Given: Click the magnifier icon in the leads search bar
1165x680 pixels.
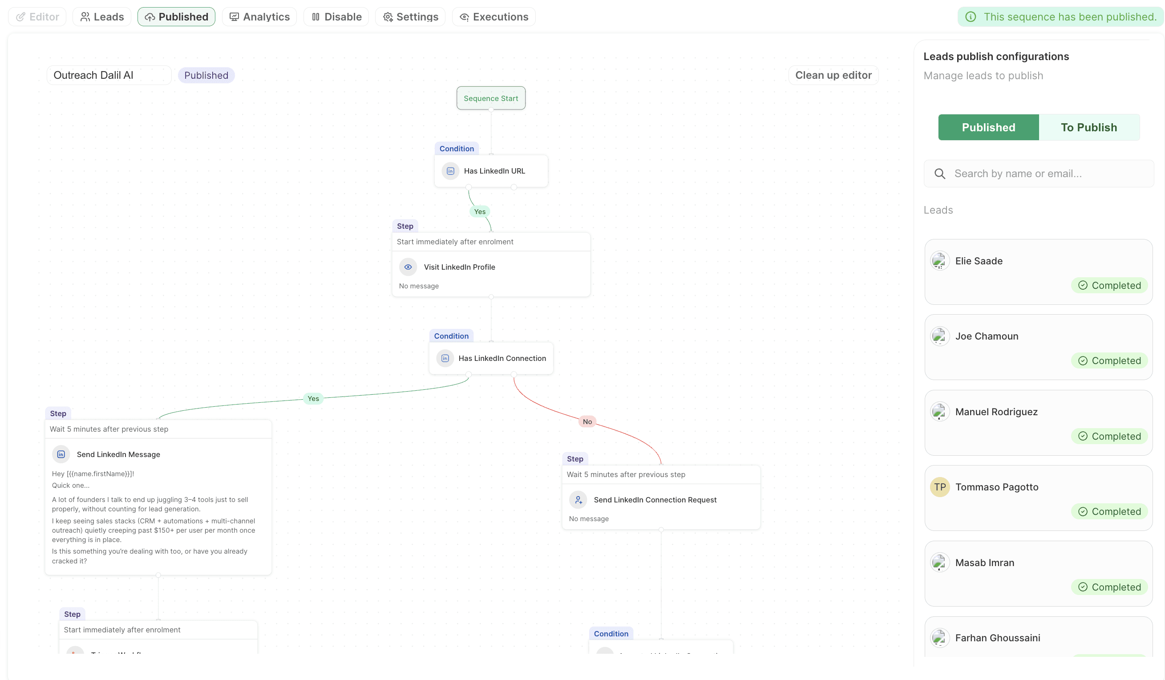Looking at the screenshot, I should coord(940,174).
